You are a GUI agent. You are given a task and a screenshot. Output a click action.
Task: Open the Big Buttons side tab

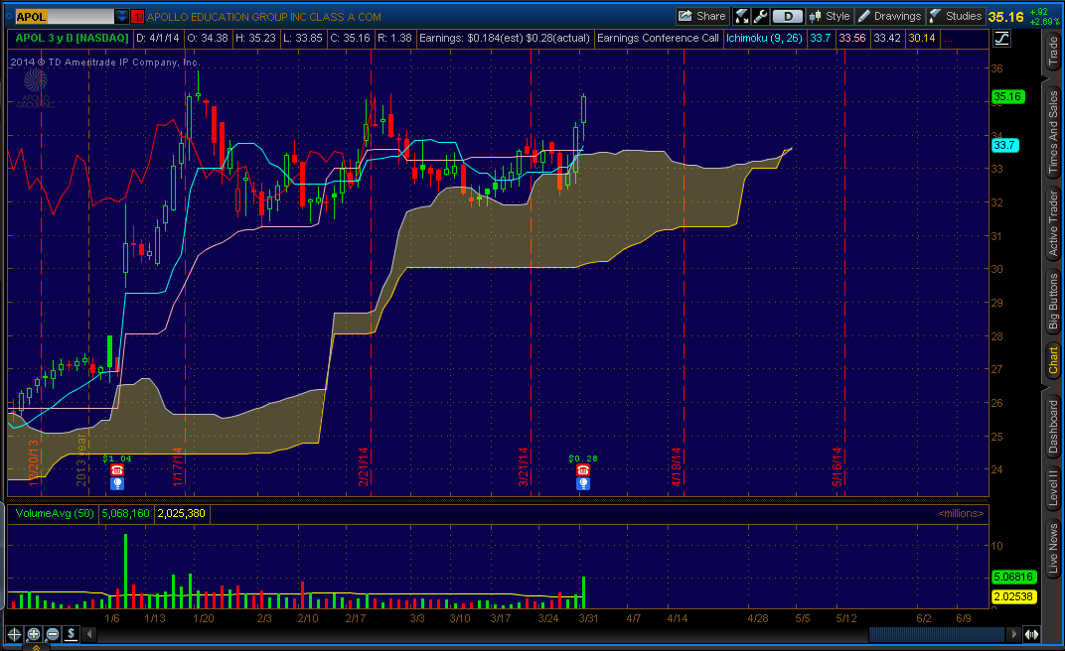click(x=1053, y=302)
